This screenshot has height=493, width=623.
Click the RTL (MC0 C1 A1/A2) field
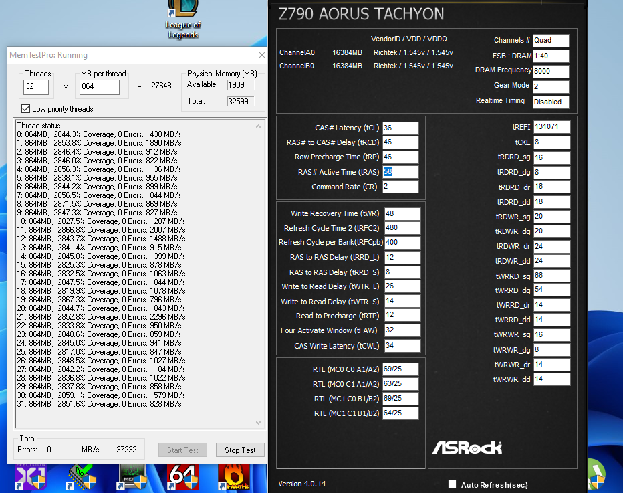click(x=400, y=384)
